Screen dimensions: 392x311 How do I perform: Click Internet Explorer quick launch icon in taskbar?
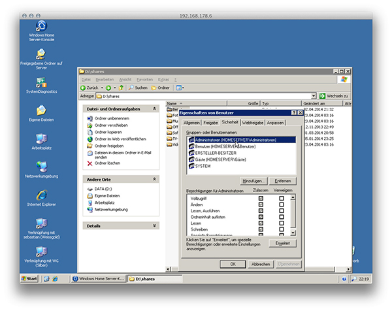55,279
